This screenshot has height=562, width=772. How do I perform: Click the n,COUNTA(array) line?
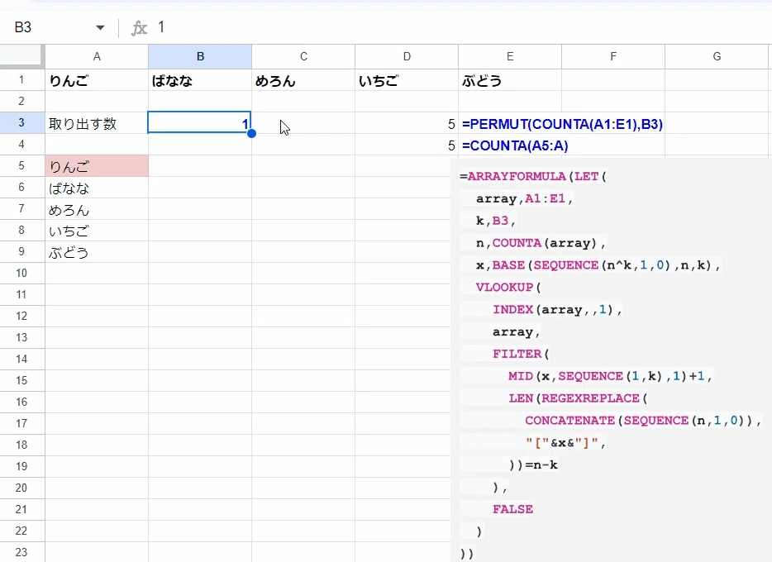(x=541, y=243)
